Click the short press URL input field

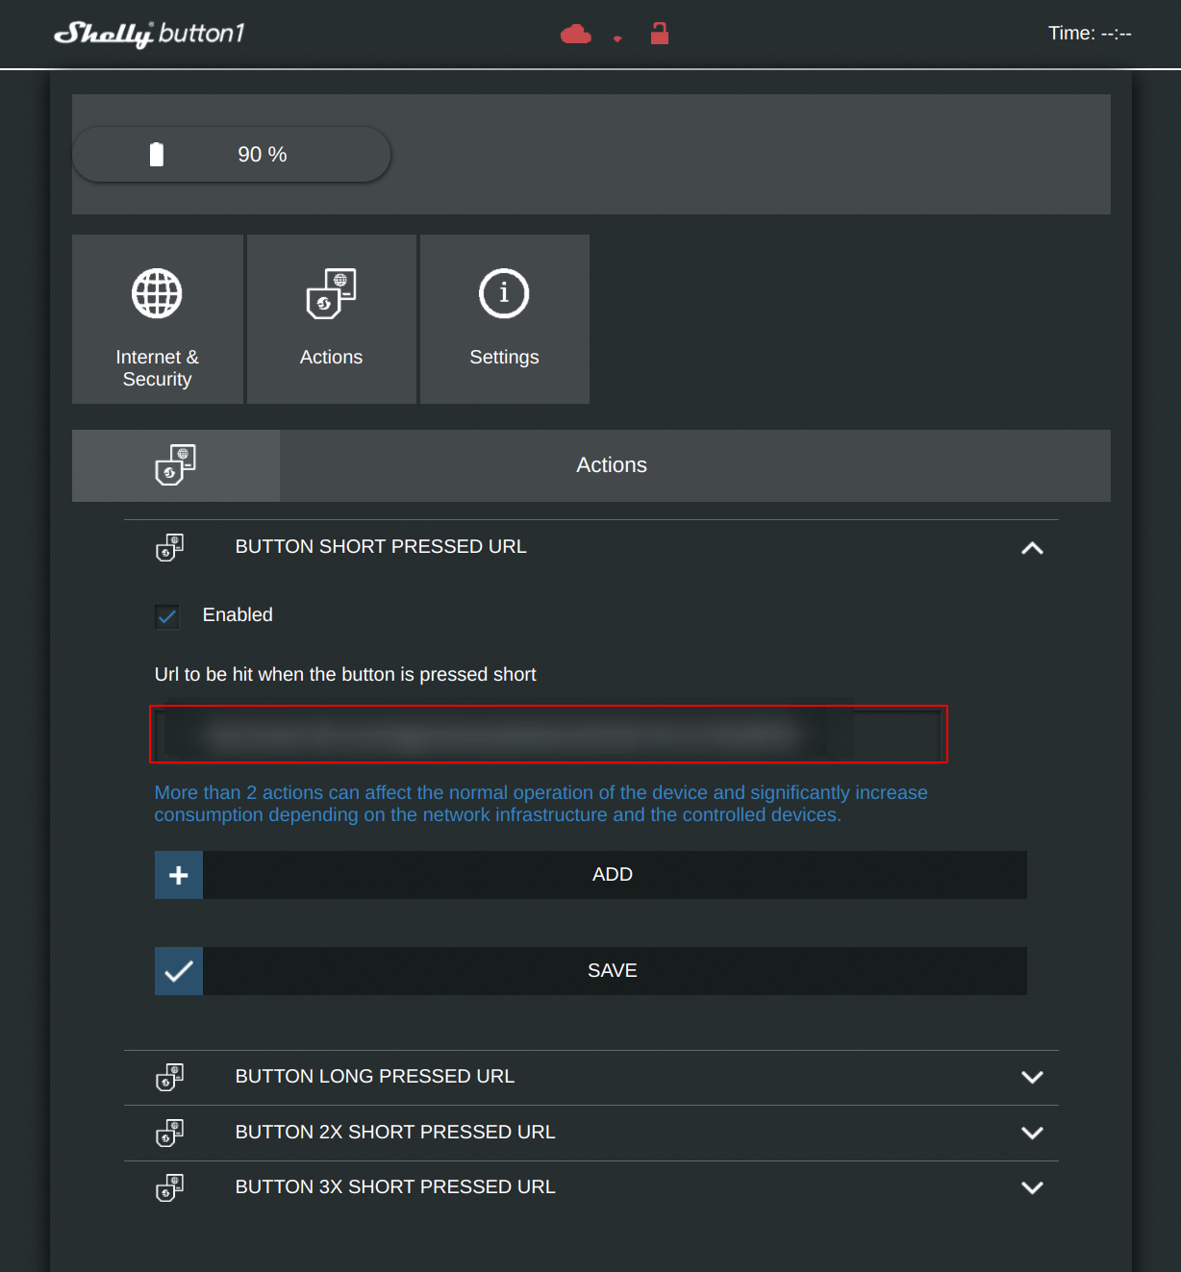(548, 735)
